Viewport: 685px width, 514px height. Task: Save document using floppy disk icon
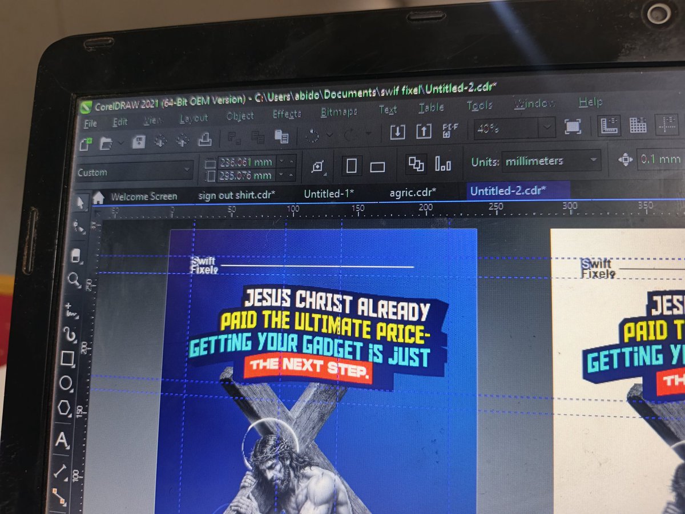click(x=139, y=142)
